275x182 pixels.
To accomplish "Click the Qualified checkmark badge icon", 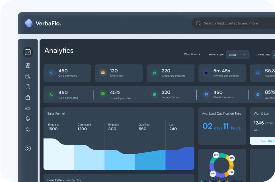I will click(x=258, y=95).
